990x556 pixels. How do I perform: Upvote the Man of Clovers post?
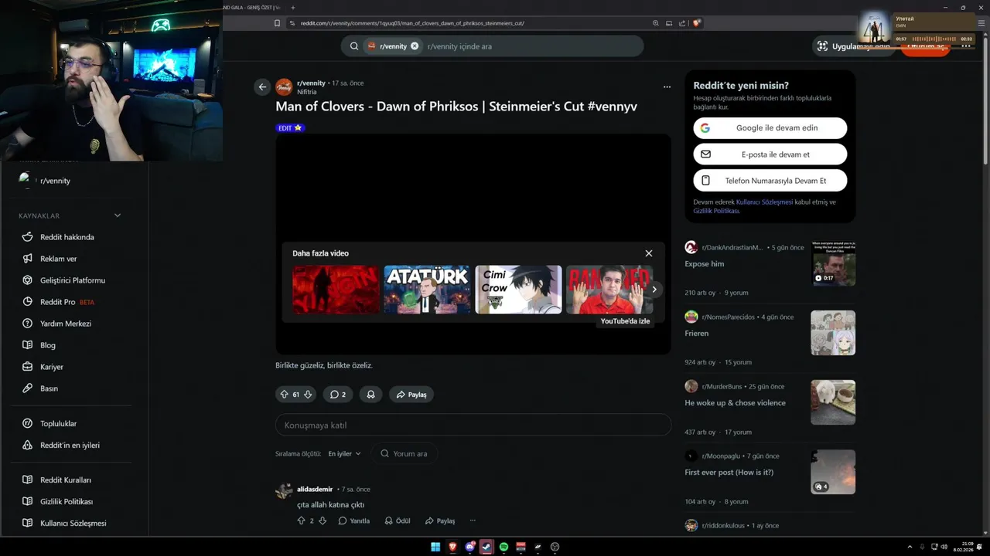click(284, 395)
